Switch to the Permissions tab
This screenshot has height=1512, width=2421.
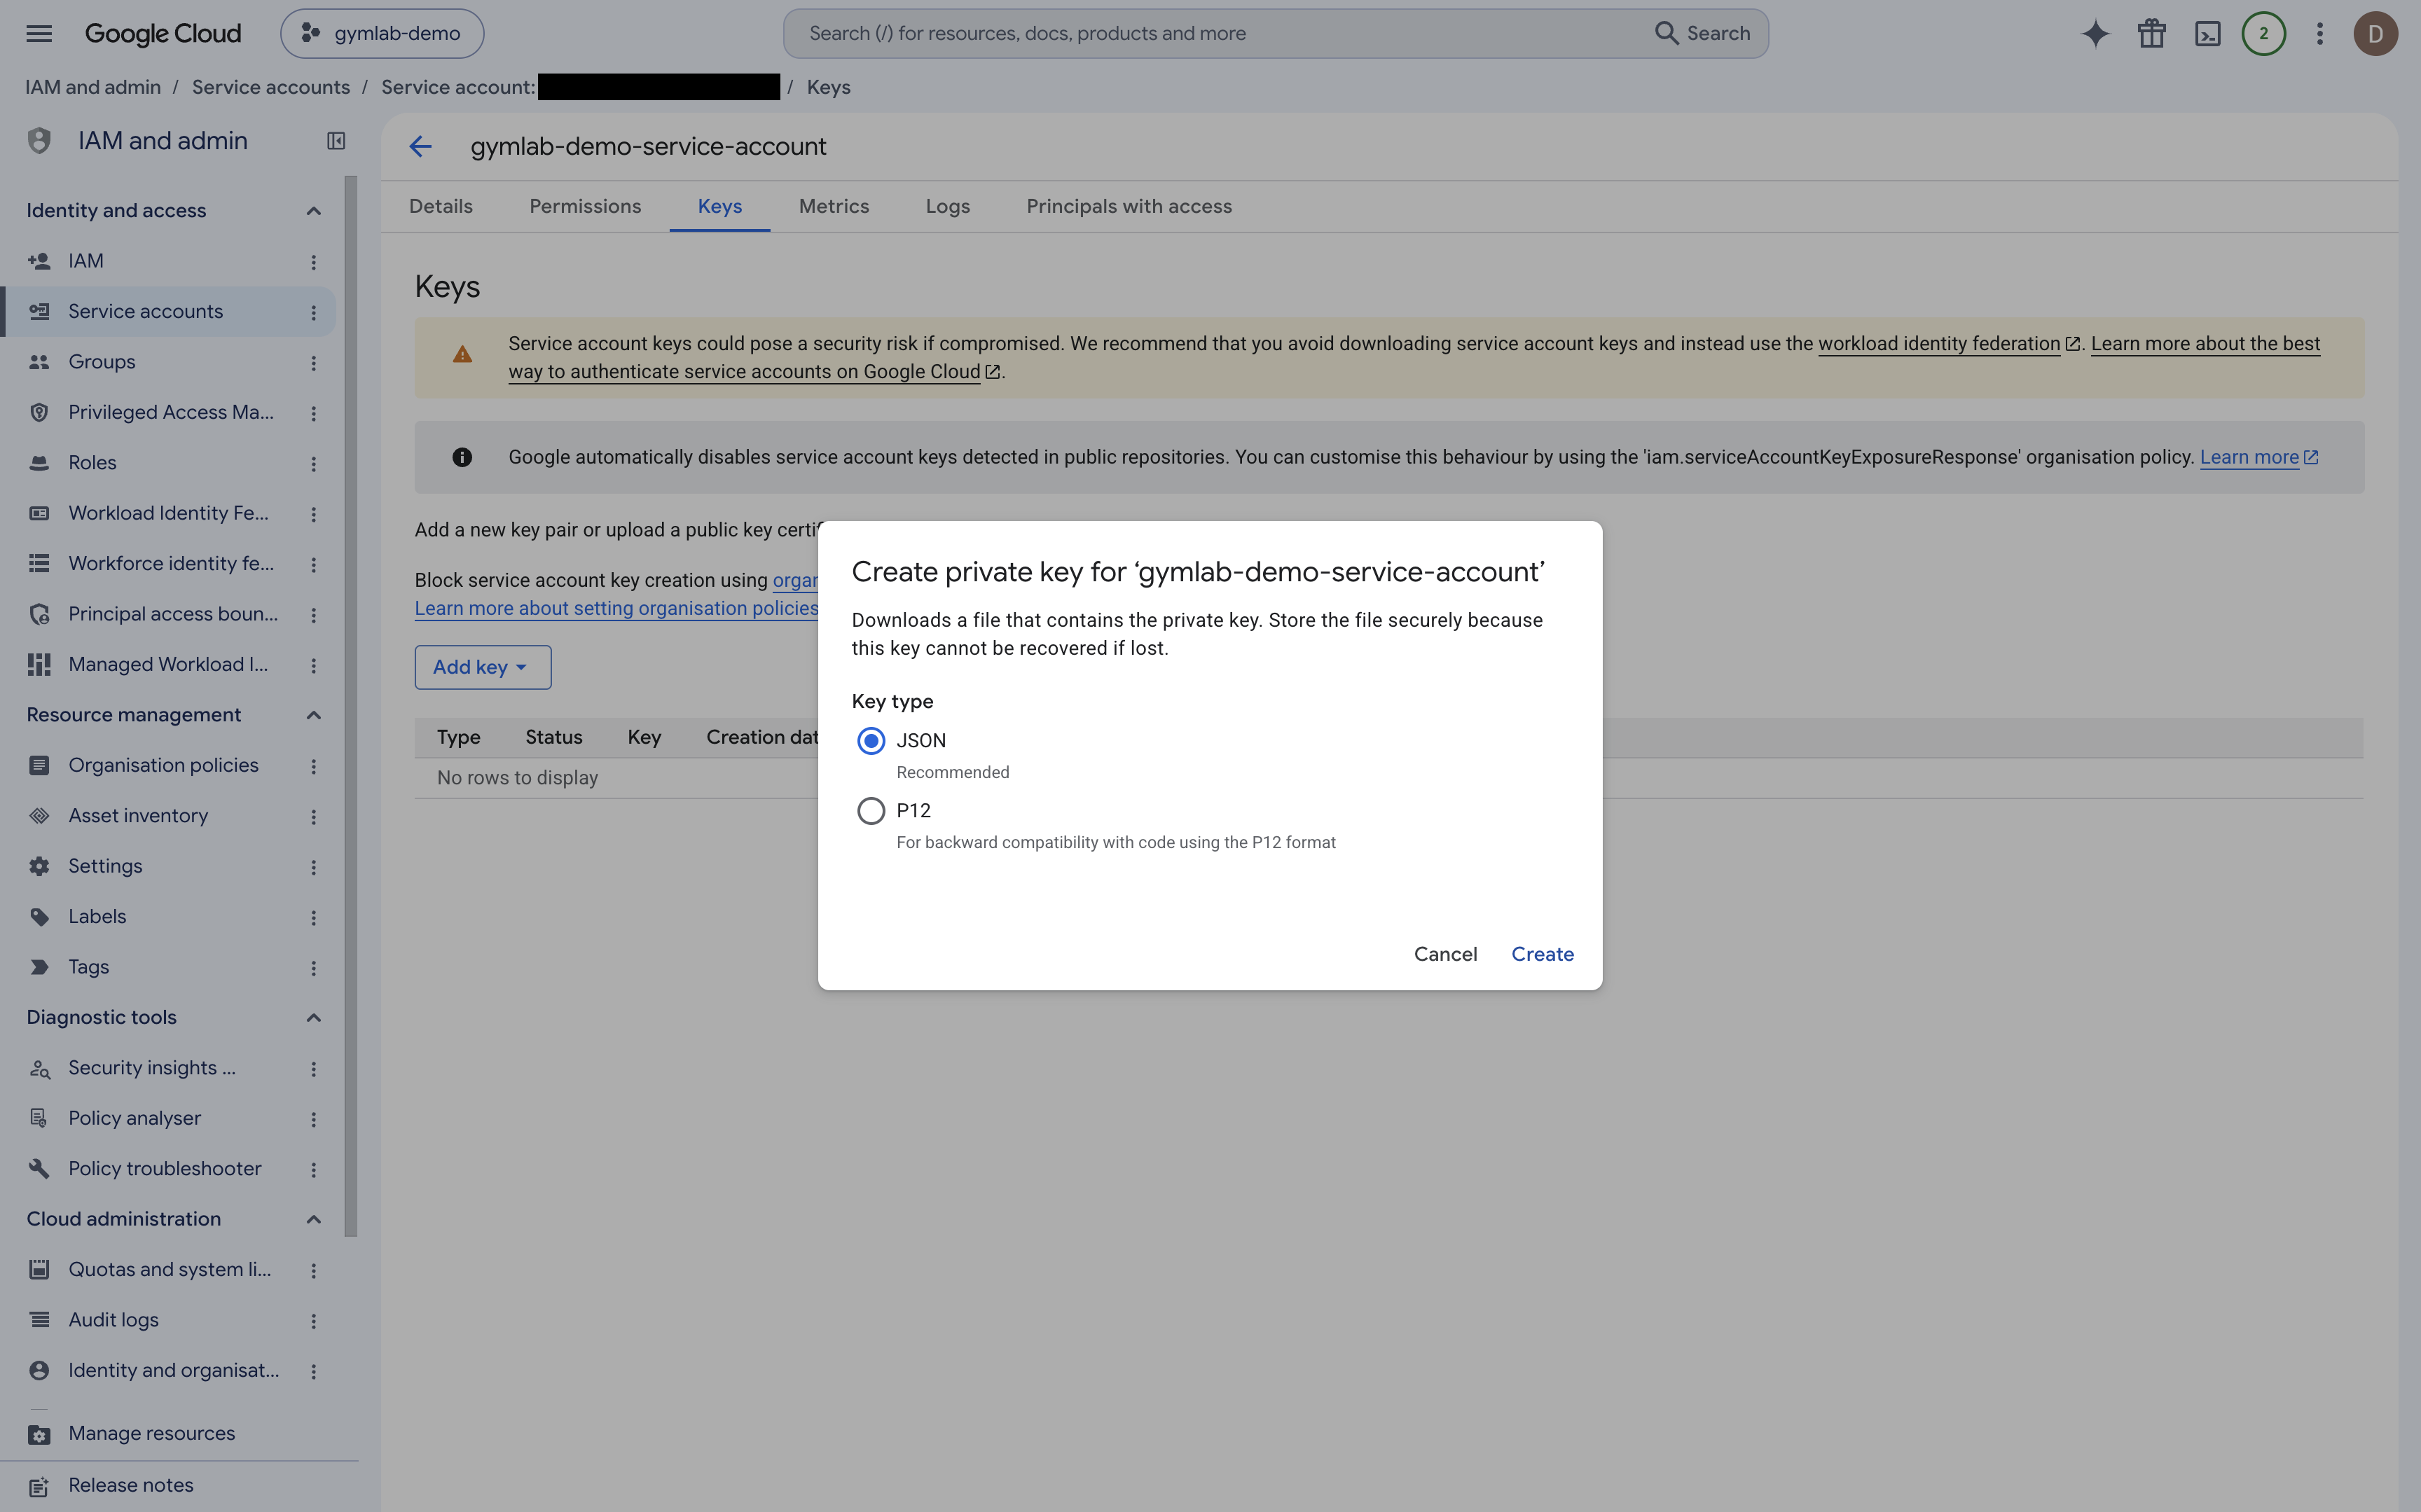tap(585, 206)
